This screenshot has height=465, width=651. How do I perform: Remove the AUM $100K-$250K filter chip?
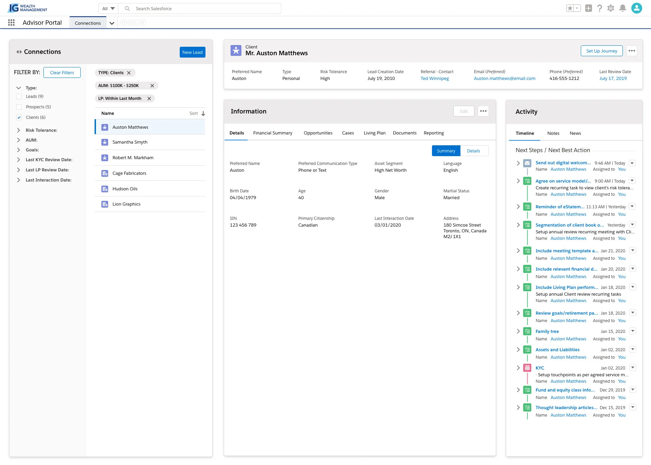point(152,86)
